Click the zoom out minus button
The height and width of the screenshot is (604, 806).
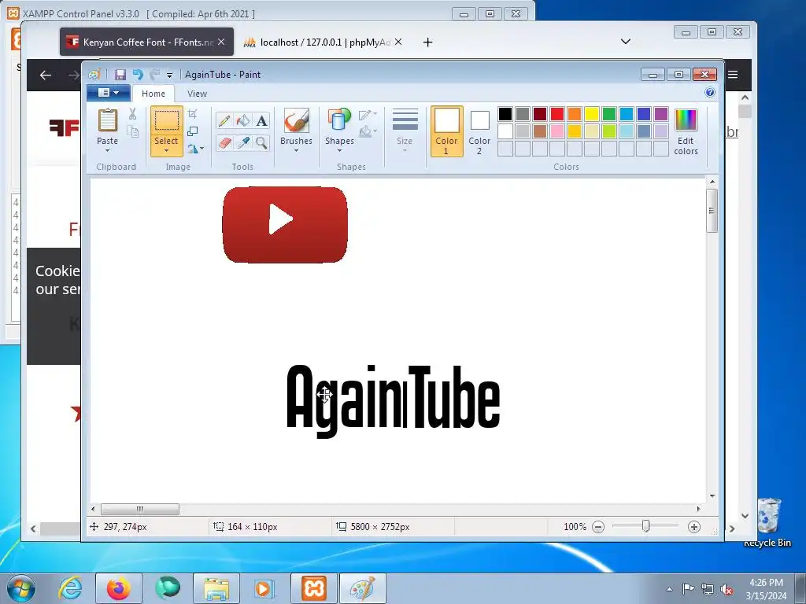coord(598,526)
